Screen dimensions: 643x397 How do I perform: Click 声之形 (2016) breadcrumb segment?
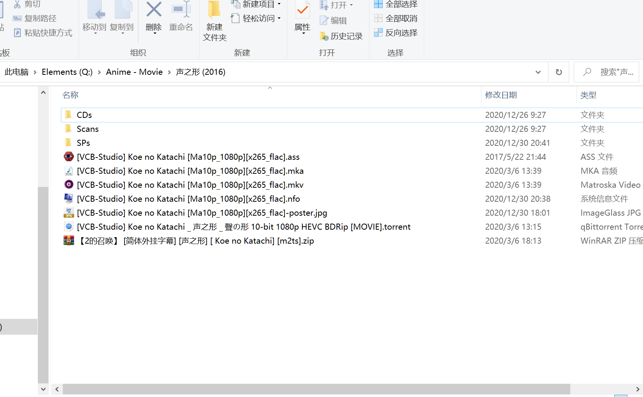coord(201,72)
